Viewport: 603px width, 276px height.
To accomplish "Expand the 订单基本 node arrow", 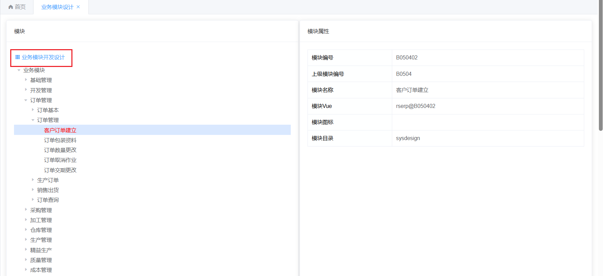I will 33,110.
